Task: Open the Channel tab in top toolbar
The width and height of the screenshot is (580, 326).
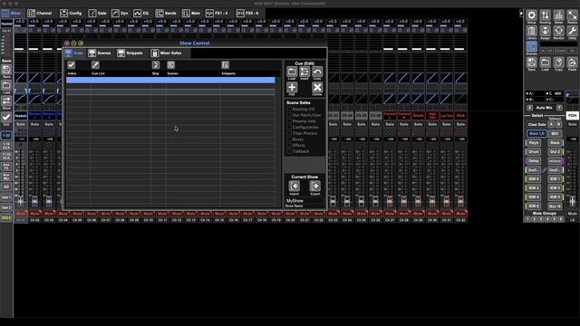Action: coord(40,14)
